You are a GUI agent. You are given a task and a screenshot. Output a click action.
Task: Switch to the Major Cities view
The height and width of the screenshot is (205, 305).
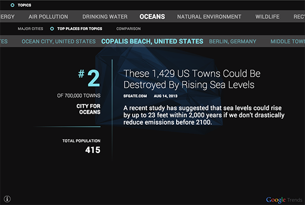[x=30, y=29]
